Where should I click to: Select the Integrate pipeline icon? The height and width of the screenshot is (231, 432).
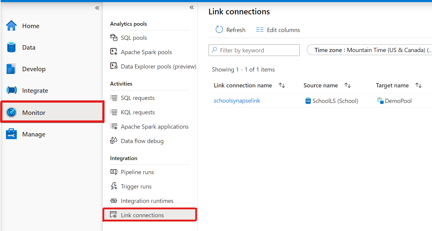(11, 90)
